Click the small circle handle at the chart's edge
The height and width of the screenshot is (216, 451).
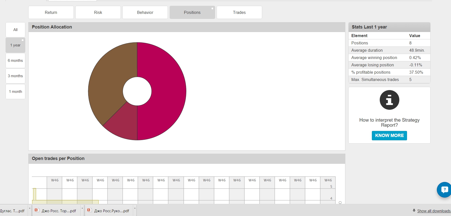point(340,203)
